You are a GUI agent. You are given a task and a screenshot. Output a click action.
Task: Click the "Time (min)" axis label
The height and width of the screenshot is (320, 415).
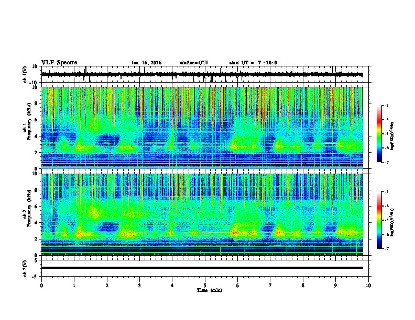[x=210, y=290]
